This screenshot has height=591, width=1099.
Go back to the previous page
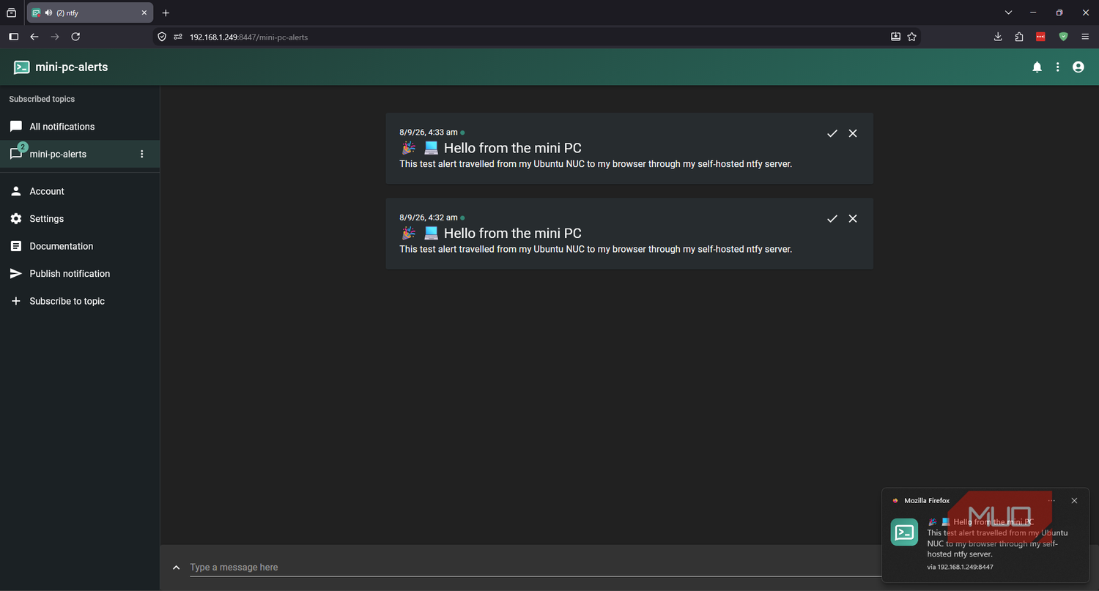point(34,37)
